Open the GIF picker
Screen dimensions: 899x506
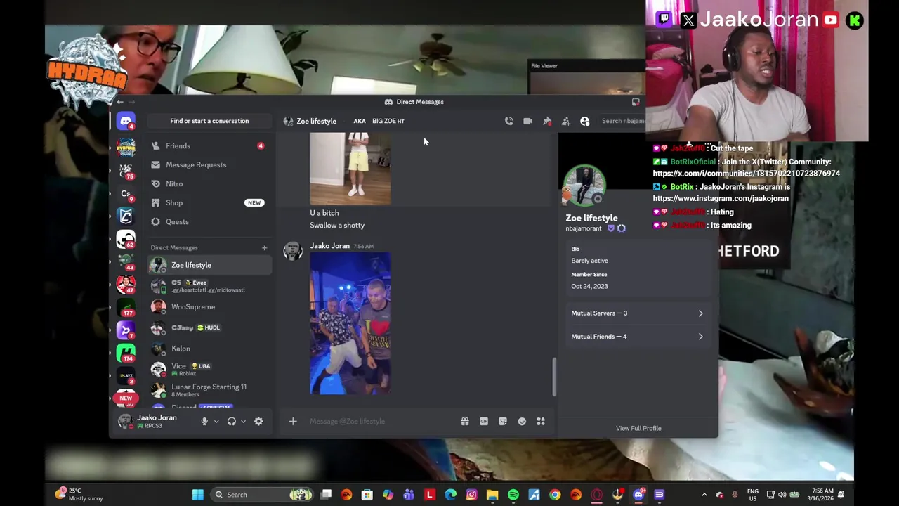click(483, 422)
